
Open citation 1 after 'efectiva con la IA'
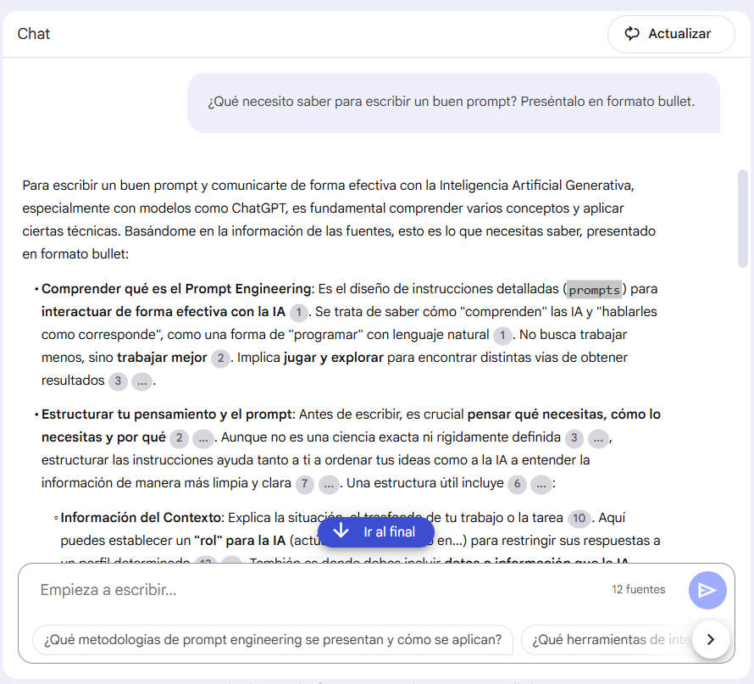pos(298,312)
